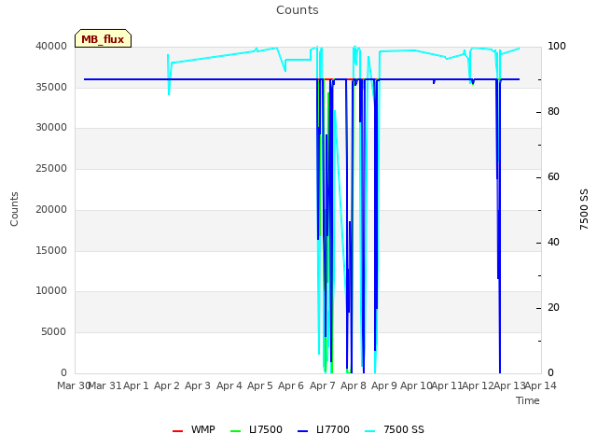The image size is (597, 448).
Task: Click the red WMP legend swatch
Action: click(177, 431)
